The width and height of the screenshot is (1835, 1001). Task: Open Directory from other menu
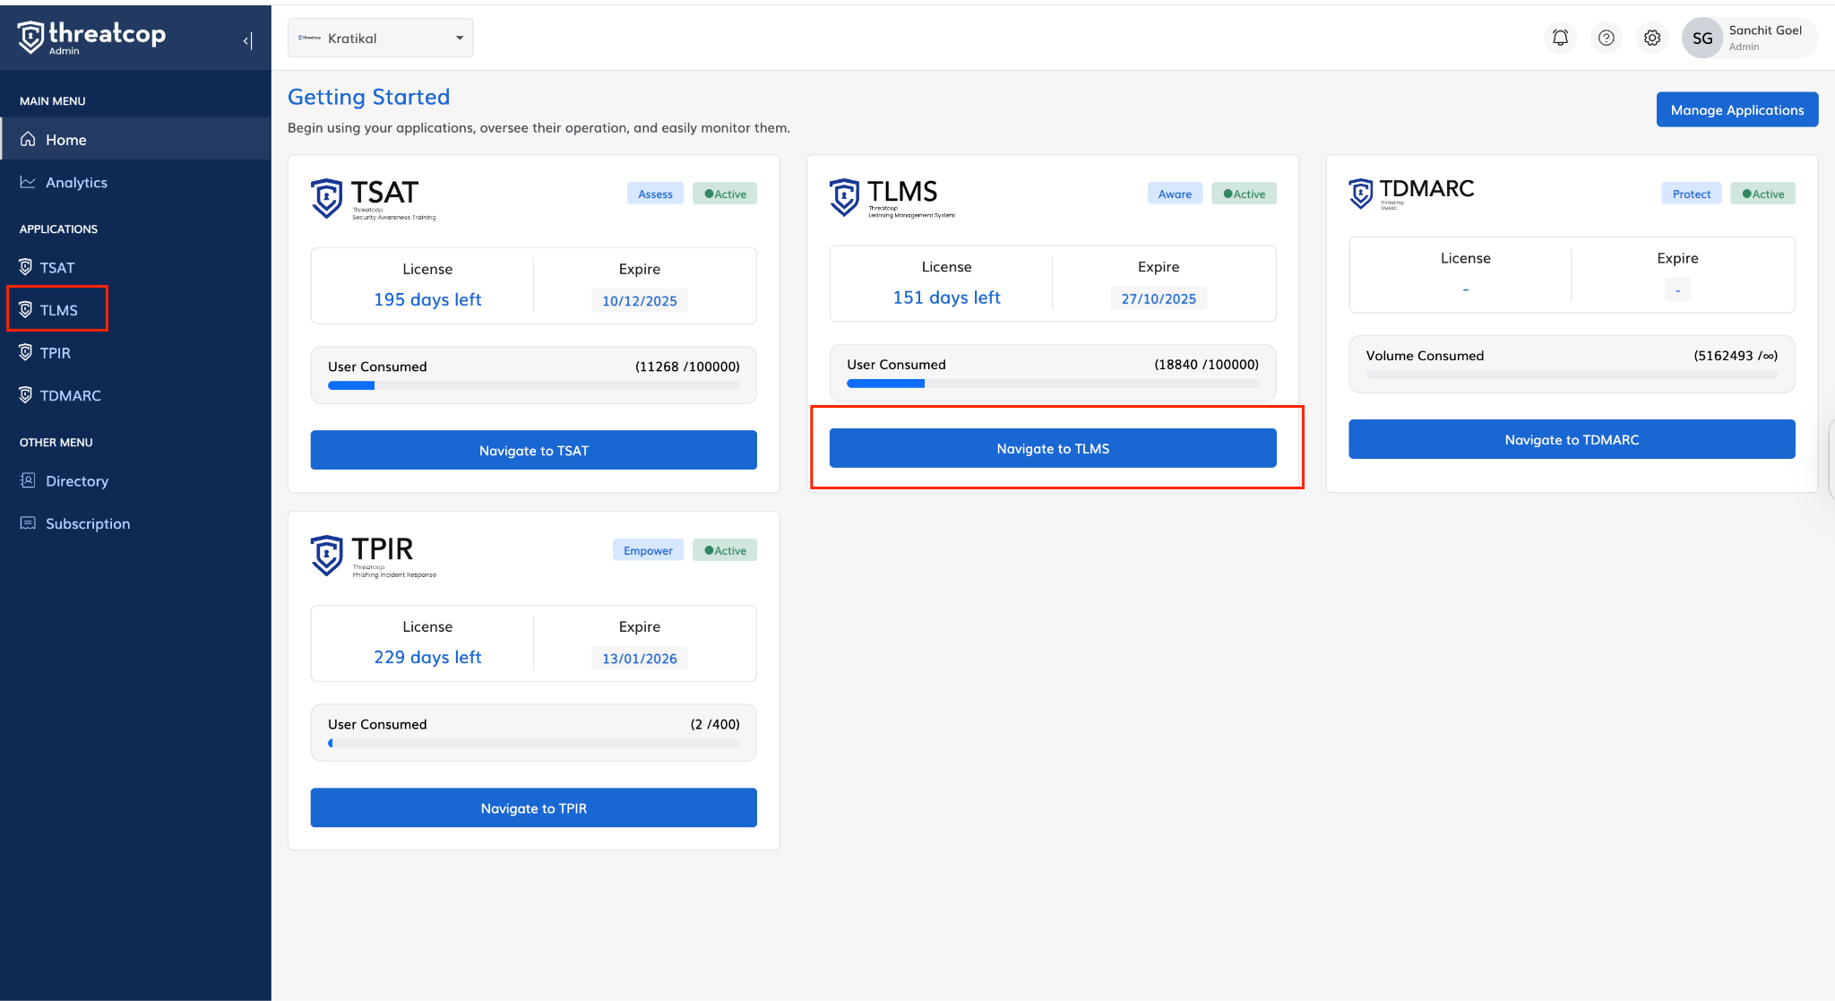pyautogui.click(x=135, y=480)
